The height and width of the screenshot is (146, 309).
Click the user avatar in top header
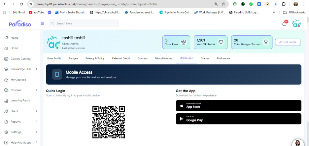296,24
